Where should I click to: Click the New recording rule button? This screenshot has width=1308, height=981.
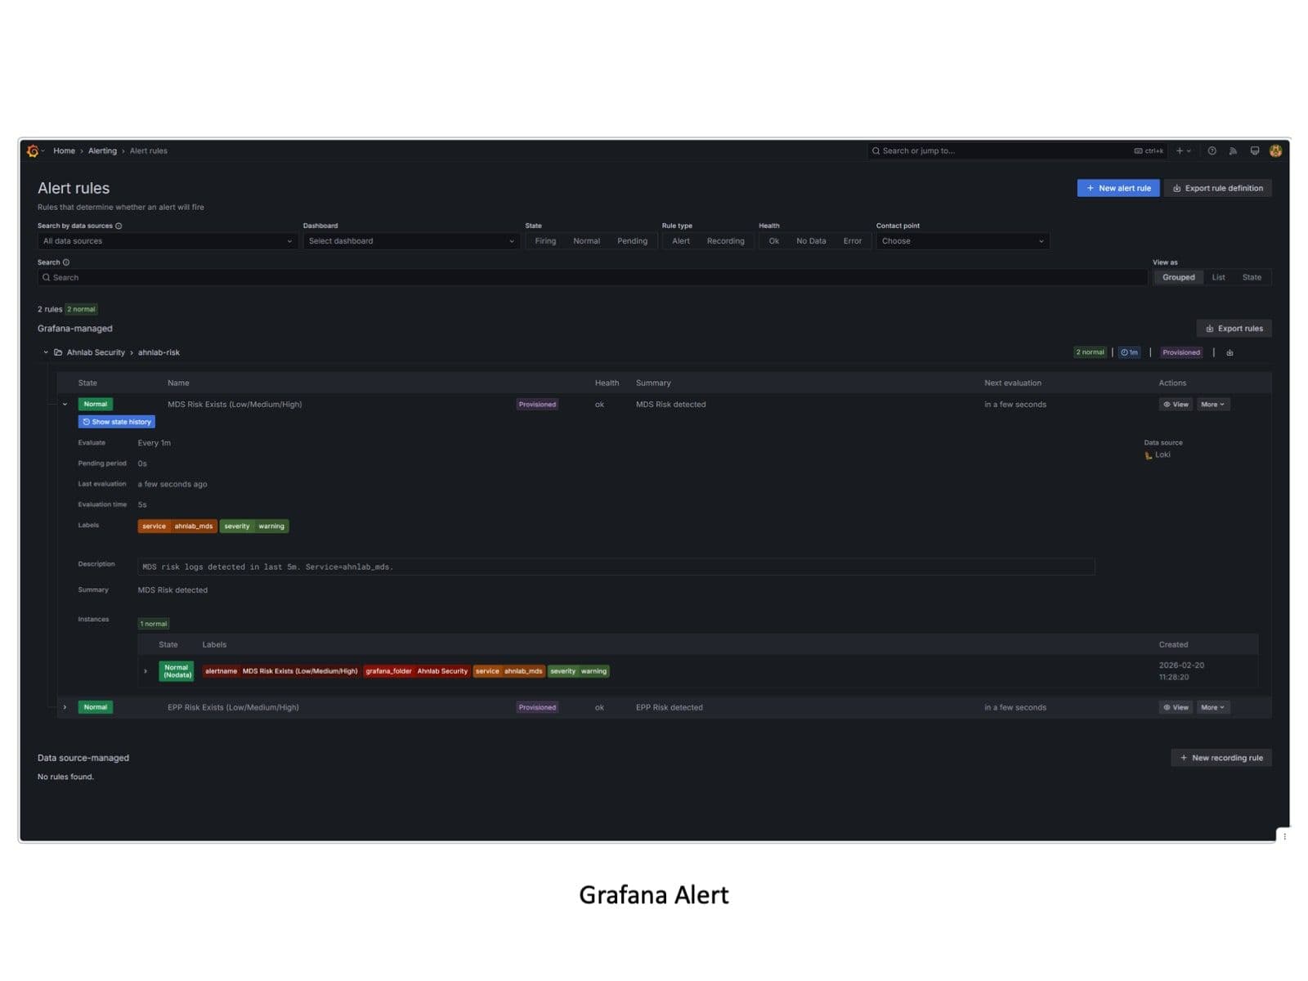coord(1221,759)
